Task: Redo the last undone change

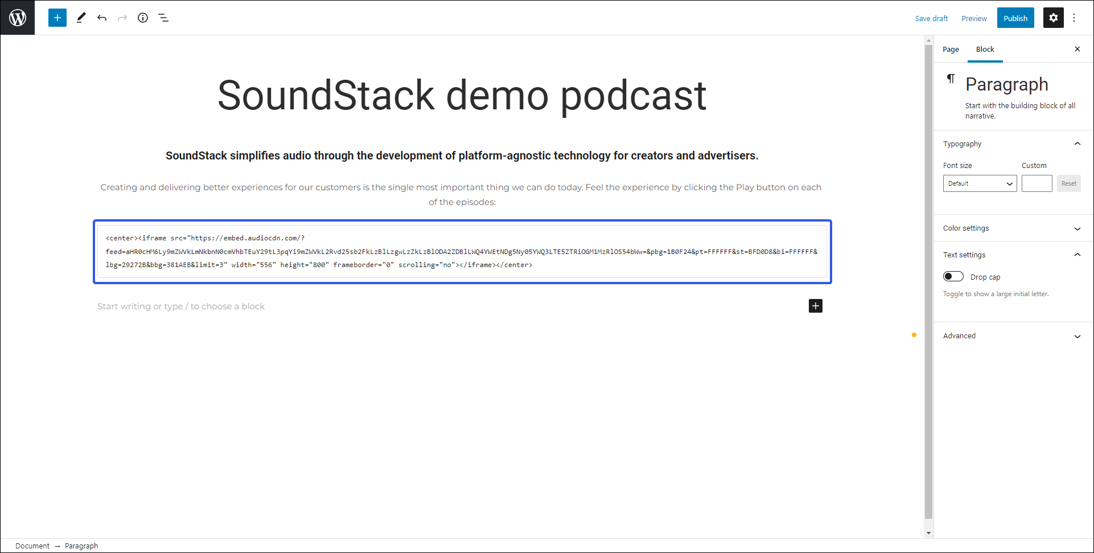Action: pyautogui.click(x=122, y=18)
